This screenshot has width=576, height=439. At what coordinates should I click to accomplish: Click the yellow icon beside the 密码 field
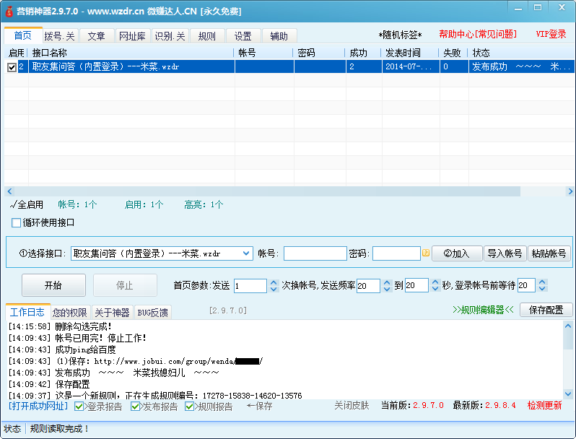click(426, 253)
